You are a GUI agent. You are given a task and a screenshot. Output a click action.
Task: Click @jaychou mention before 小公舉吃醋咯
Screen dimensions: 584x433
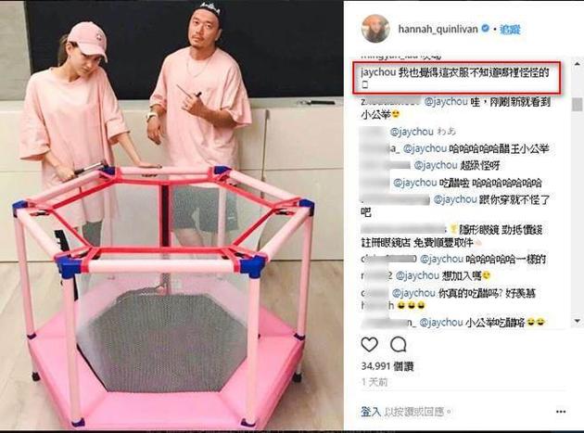coord(441,322)
